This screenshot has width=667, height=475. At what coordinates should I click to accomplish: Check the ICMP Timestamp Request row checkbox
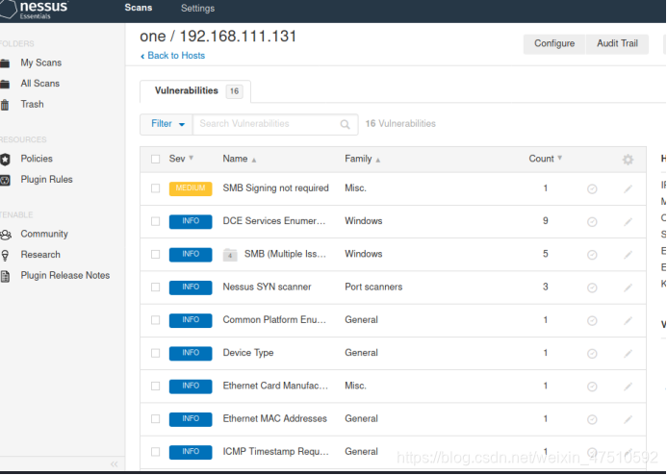[x=155, y=452]
